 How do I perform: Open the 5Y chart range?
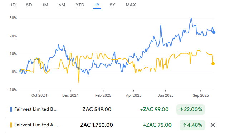point(112,5)
